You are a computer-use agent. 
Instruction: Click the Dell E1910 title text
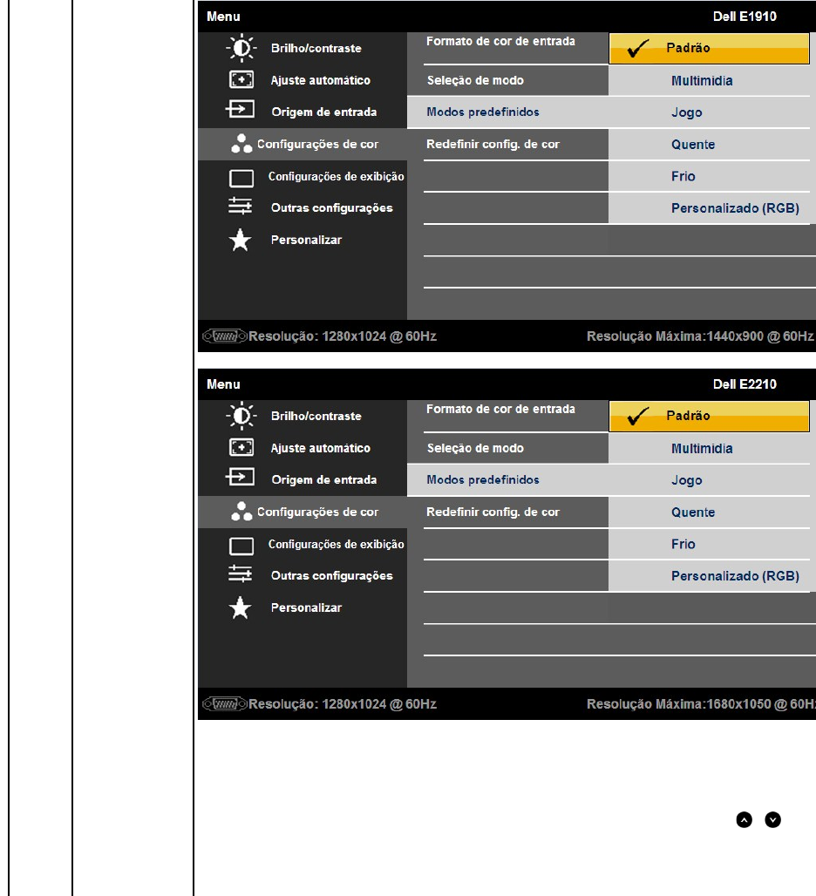click(745, 17)
